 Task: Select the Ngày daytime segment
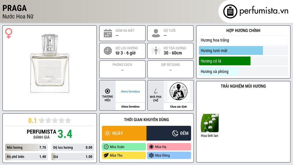[124, 133]
